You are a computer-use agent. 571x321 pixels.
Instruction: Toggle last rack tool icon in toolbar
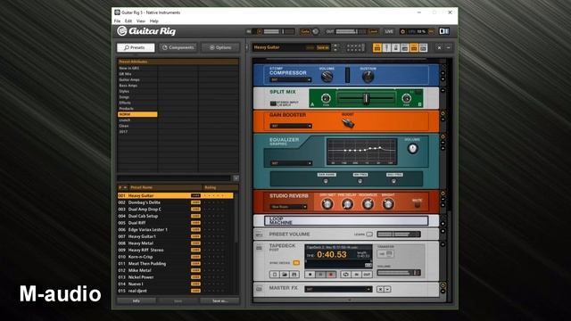pyautogui.click(x=423, y=47)
